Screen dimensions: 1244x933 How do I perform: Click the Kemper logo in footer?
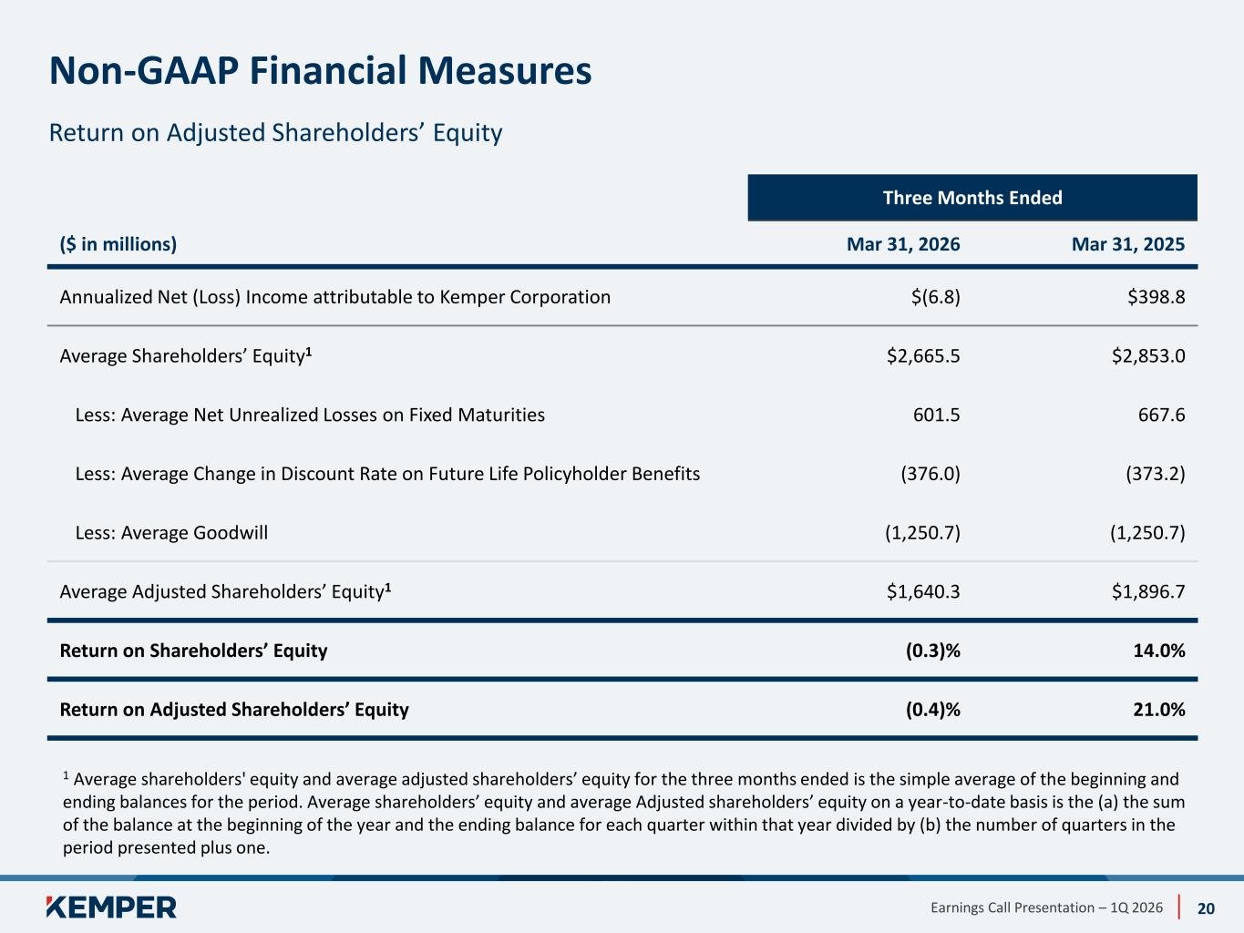click(111, 907)
